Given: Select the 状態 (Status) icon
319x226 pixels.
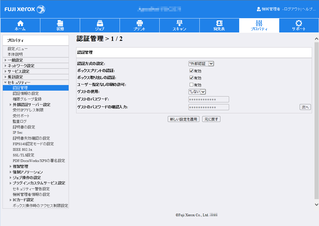Looking at the screenshot, I should pyautogui.click(x=60, y=23).
